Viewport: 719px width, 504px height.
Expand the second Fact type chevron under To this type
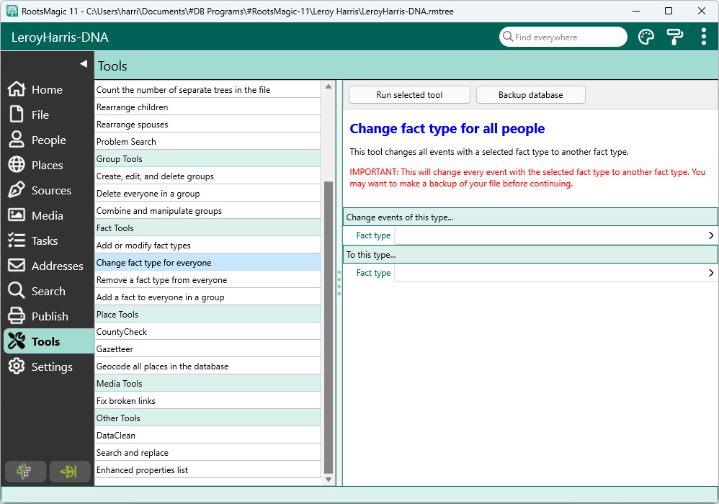tap(711, 273)
